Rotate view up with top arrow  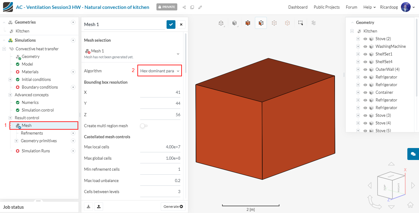coord(391,164)
